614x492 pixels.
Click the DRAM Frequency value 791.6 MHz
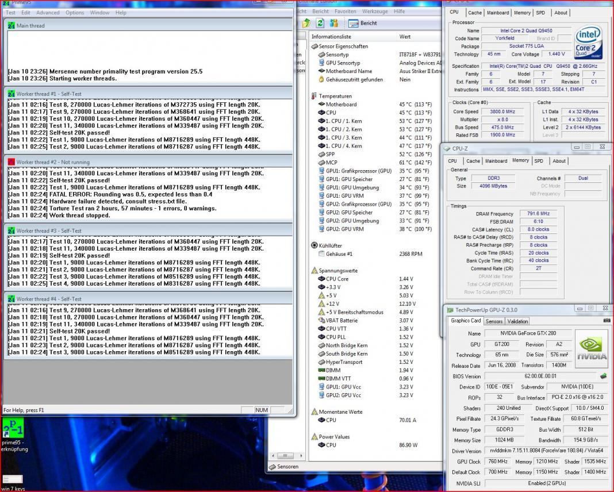click(538, 214)
